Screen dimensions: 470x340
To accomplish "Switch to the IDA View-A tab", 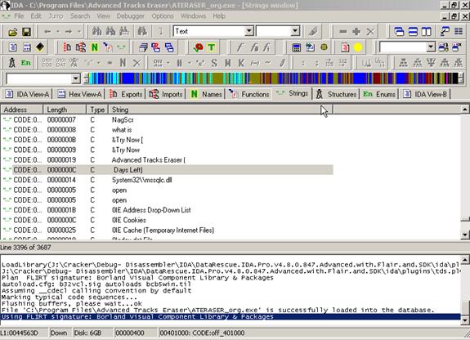I will click(x=27, y=94).
